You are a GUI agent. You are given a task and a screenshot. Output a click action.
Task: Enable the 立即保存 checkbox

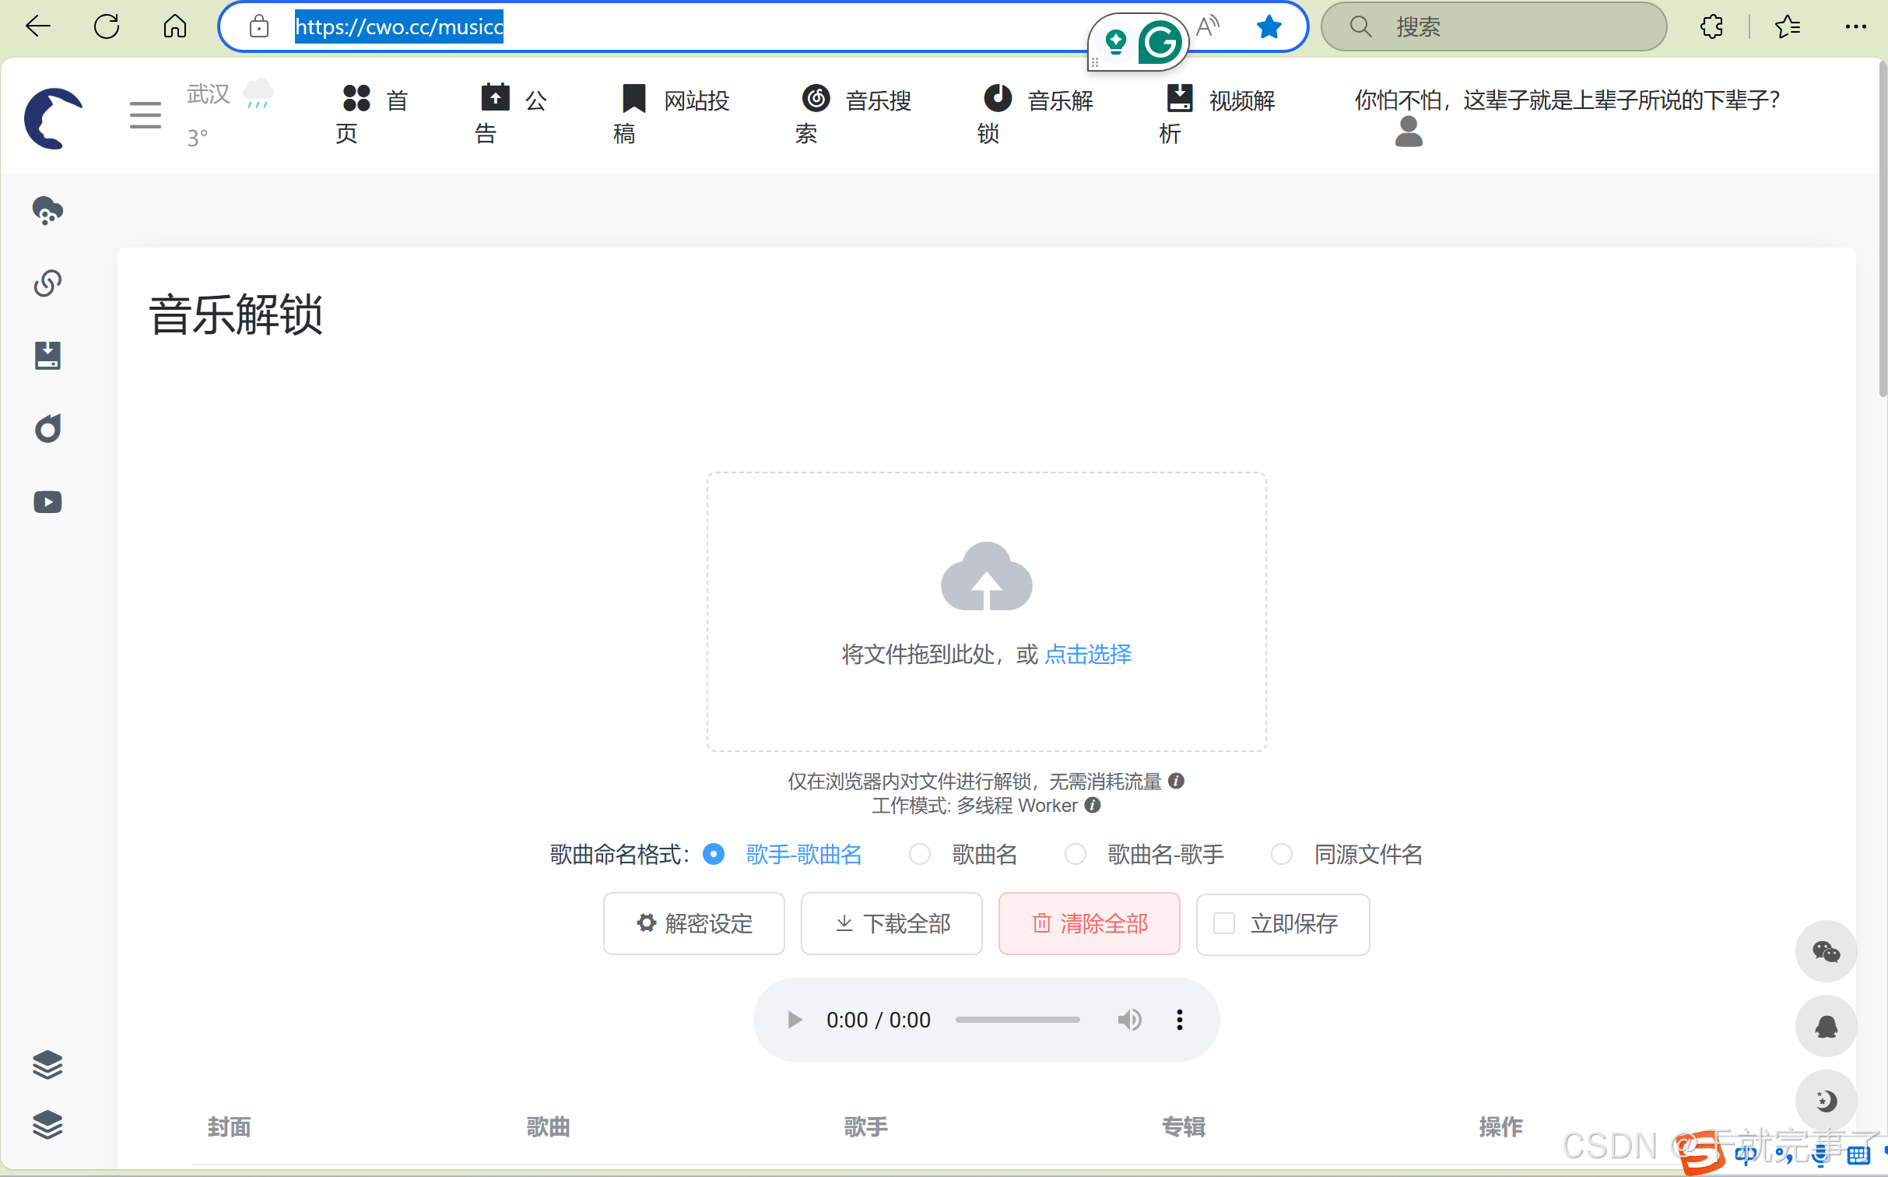pyautogui.click(x=1224, y=924)
